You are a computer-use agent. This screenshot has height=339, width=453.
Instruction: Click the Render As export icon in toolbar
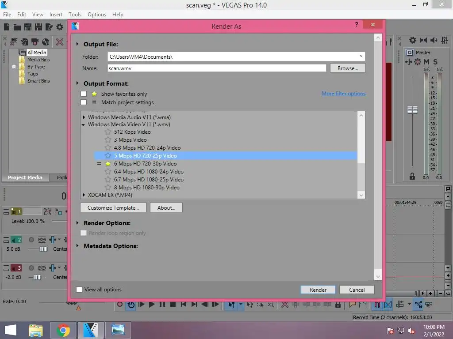49,27
